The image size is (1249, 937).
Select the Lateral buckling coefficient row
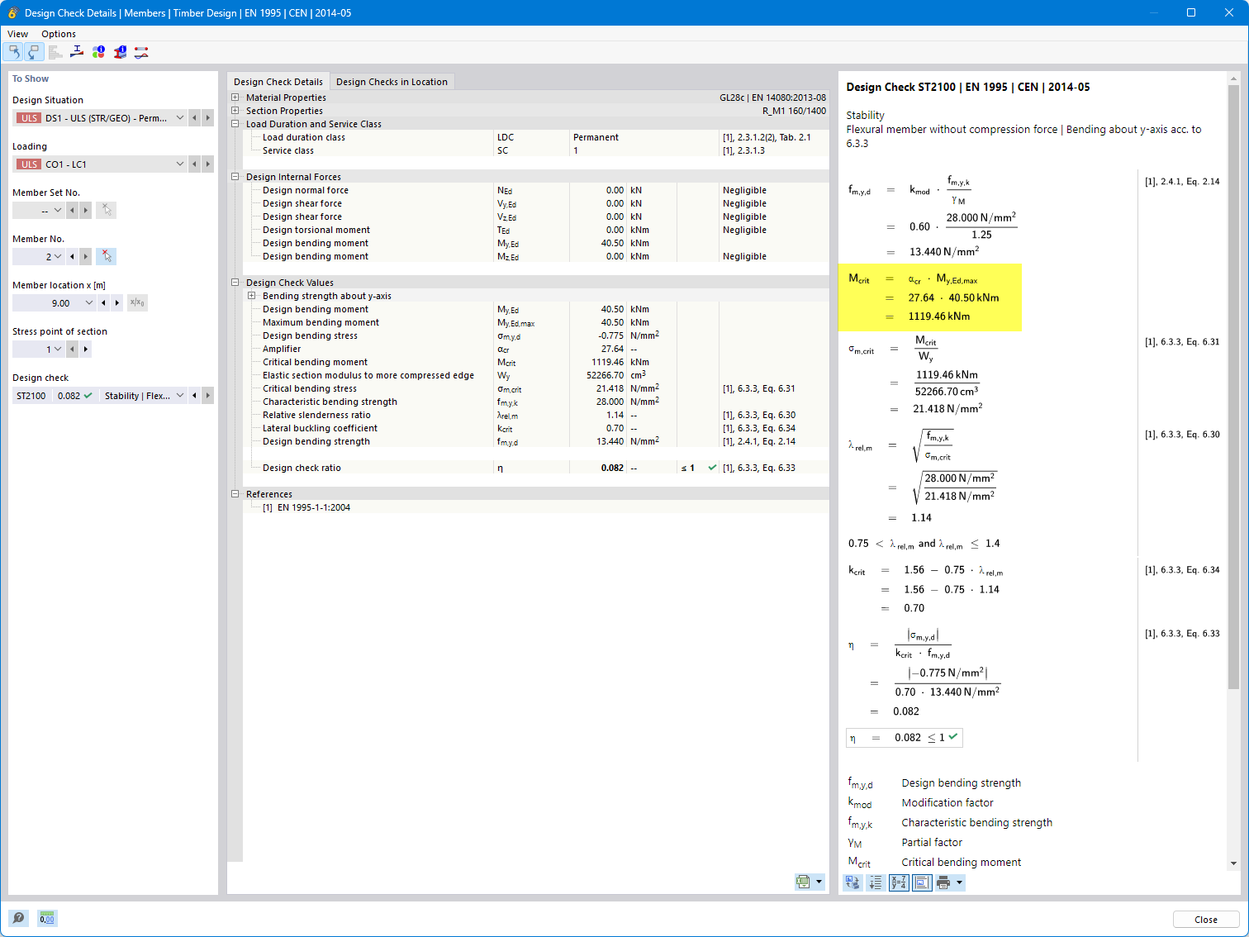tap(536, 428)
